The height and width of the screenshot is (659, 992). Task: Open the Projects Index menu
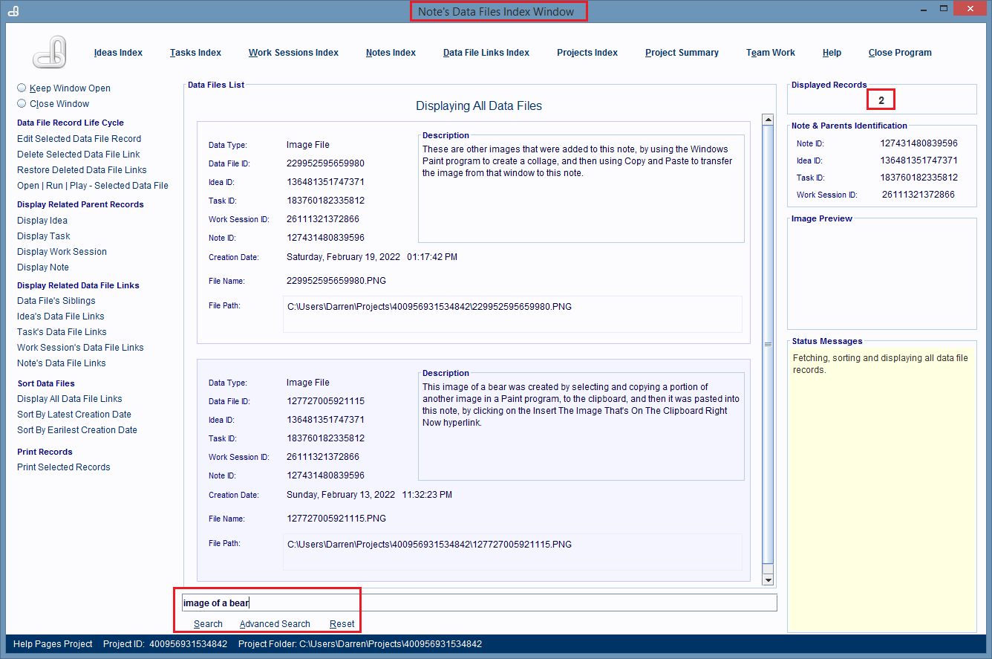587,53
